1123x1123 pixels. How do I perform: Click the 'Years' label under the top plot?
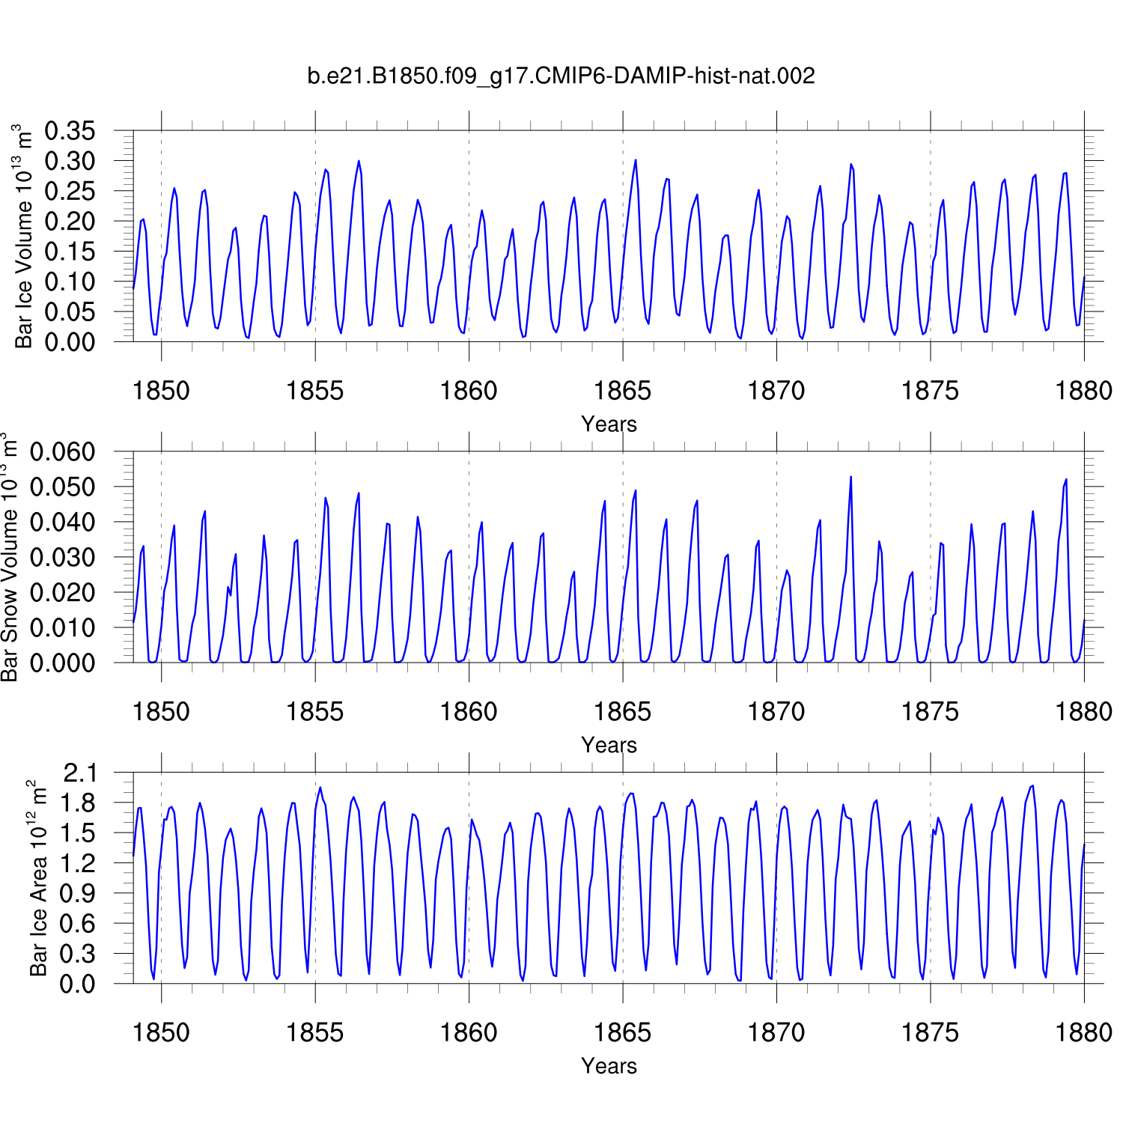[609, 424]
